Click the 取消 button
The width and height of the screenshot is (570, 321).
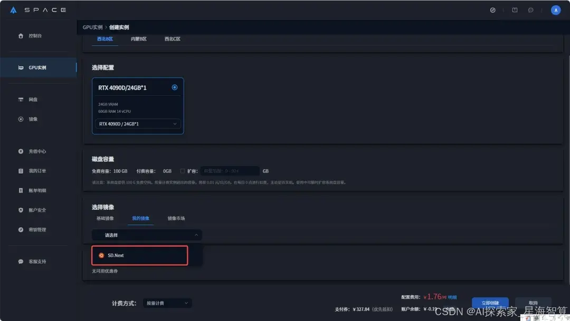(533, 303)
